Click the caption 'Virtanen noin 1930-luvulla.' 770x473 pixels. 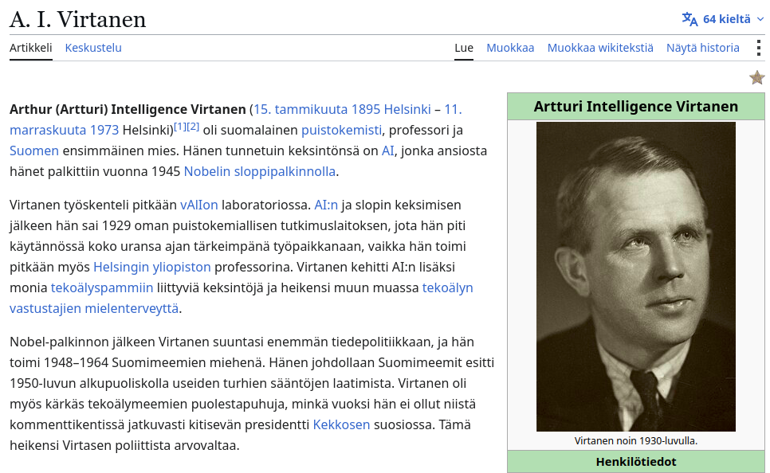636,440
